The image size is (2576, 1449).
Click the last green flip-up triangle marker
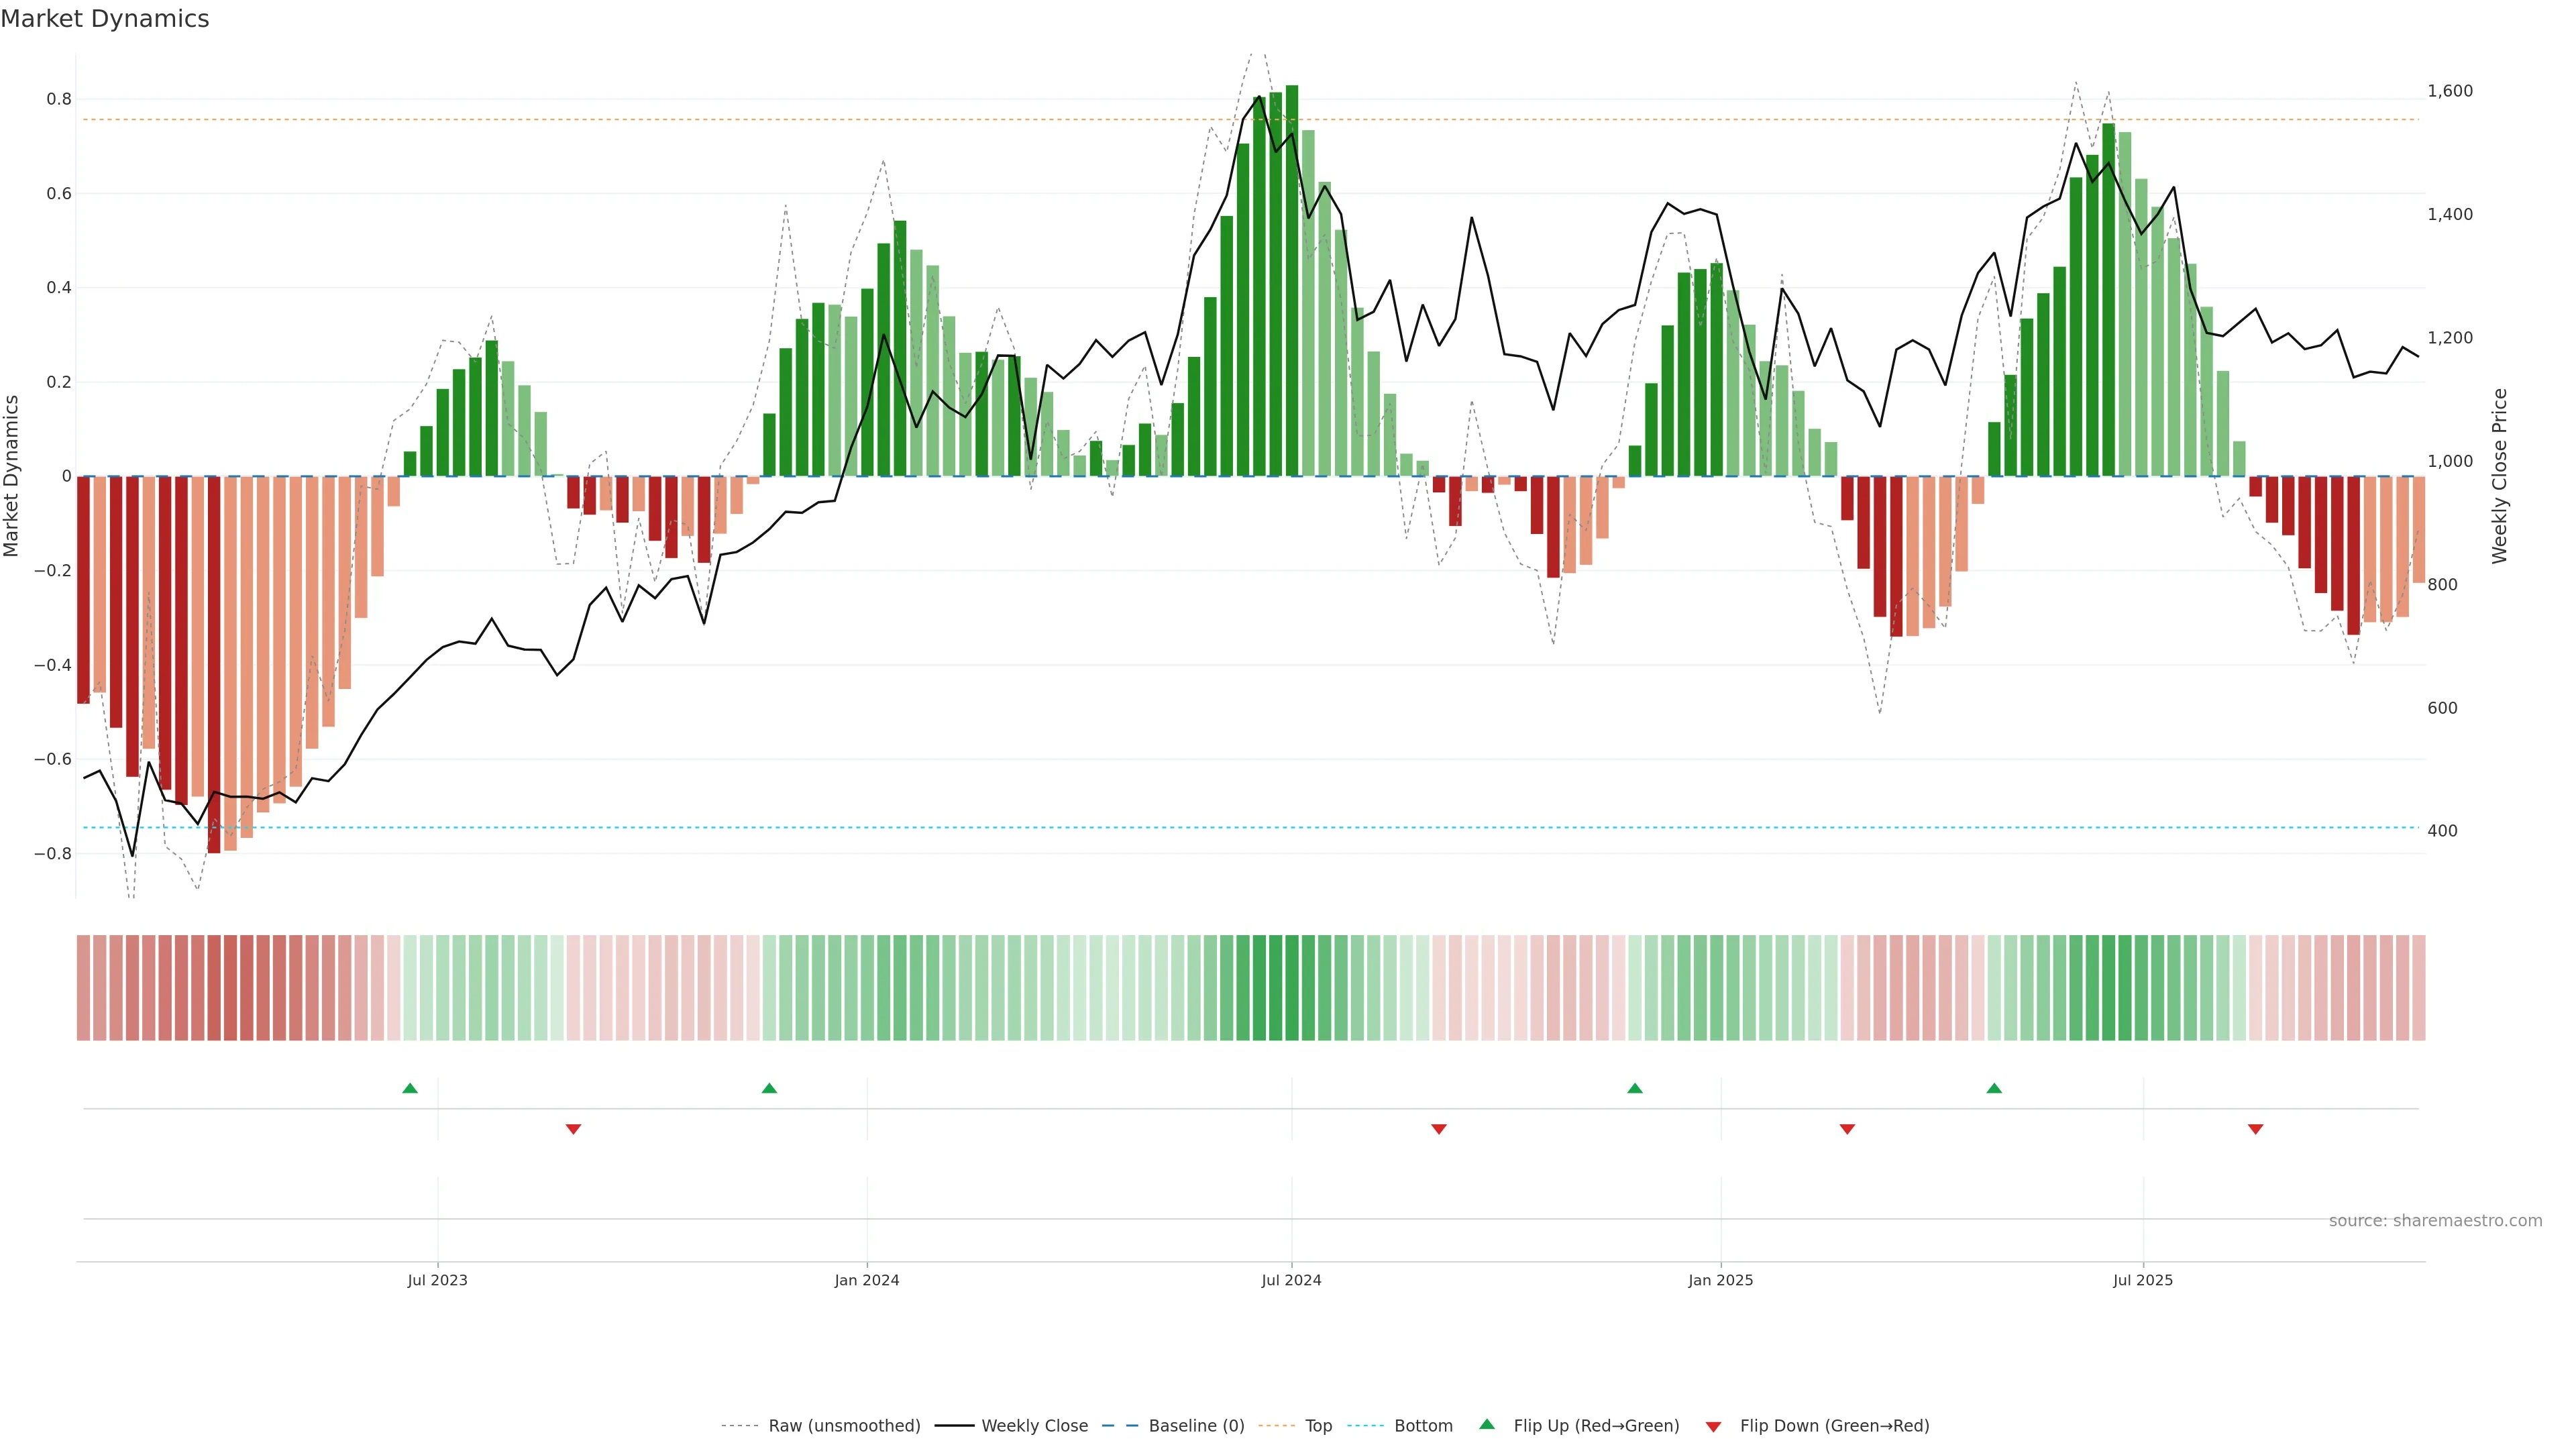[1994, 1088]
